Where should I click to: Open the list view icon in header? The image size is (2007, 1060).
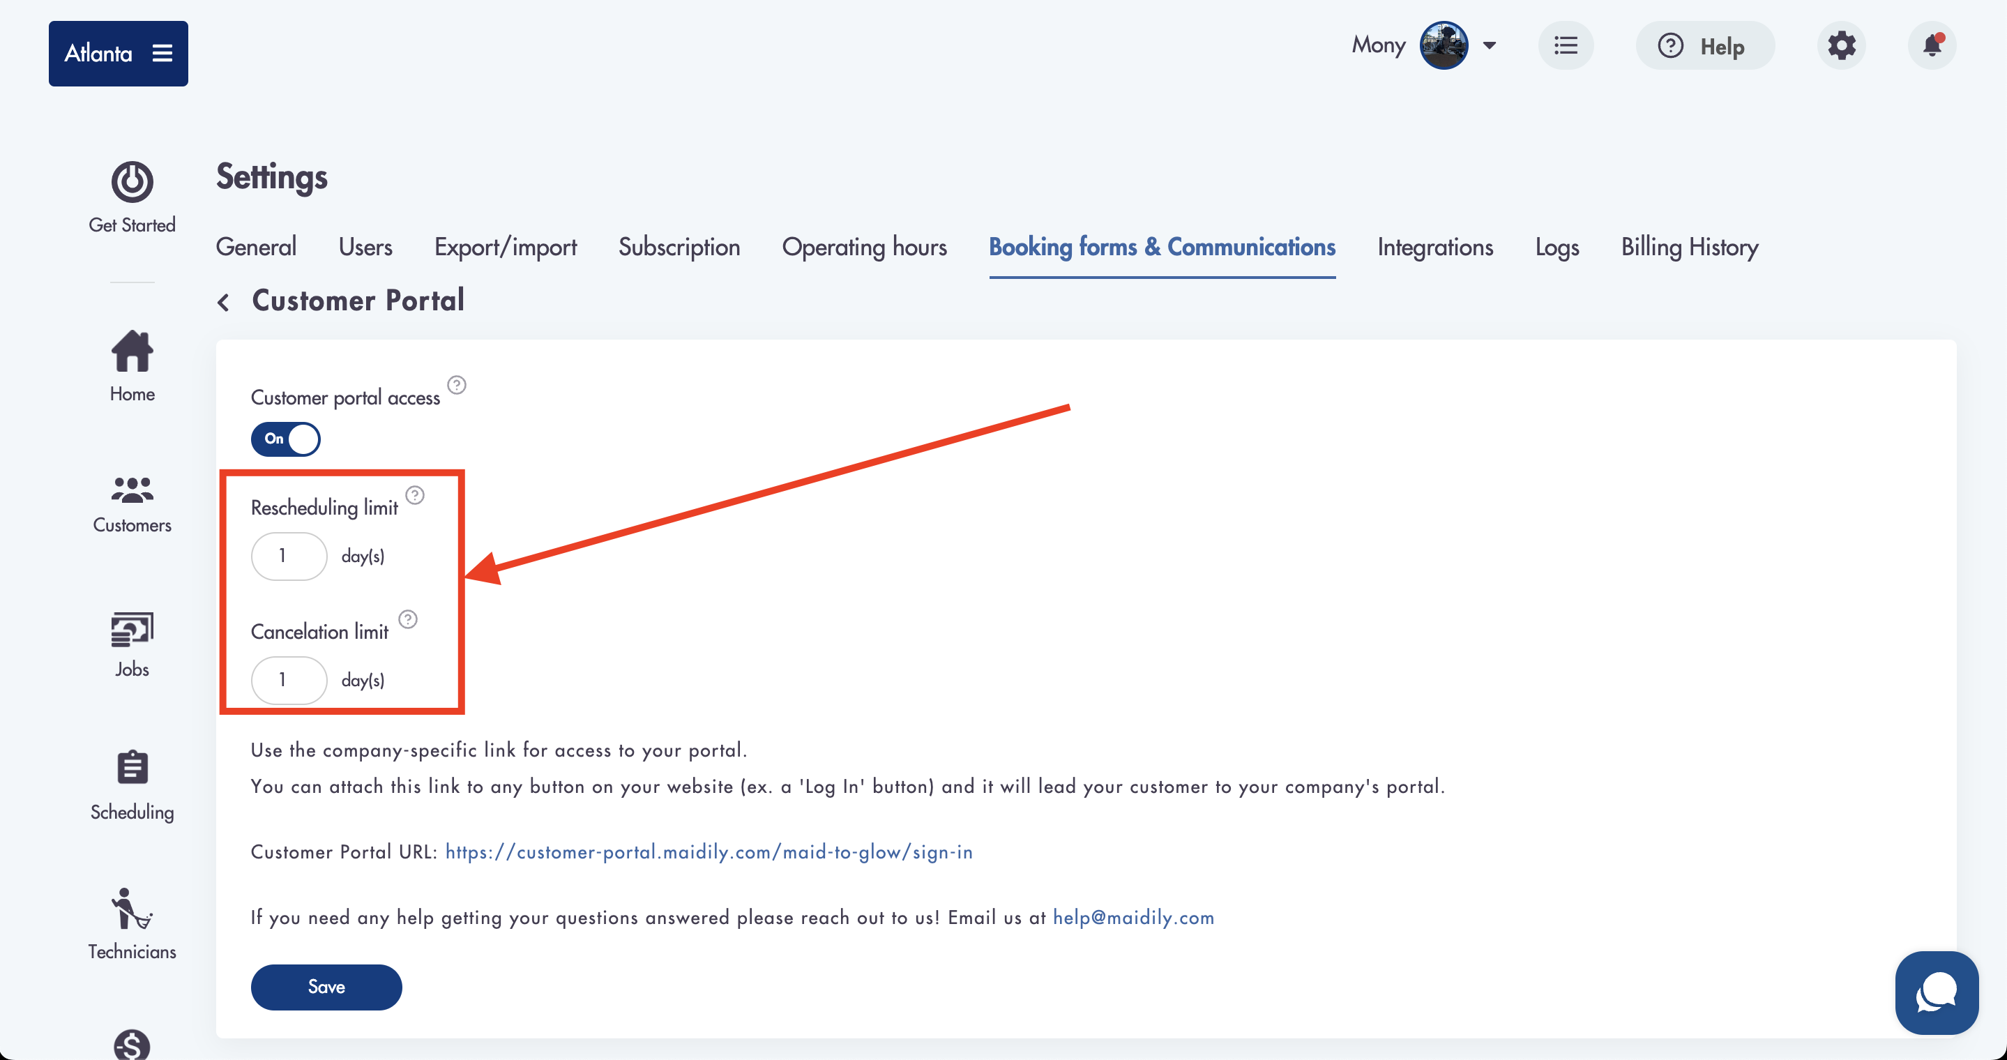coord(1566,46)
